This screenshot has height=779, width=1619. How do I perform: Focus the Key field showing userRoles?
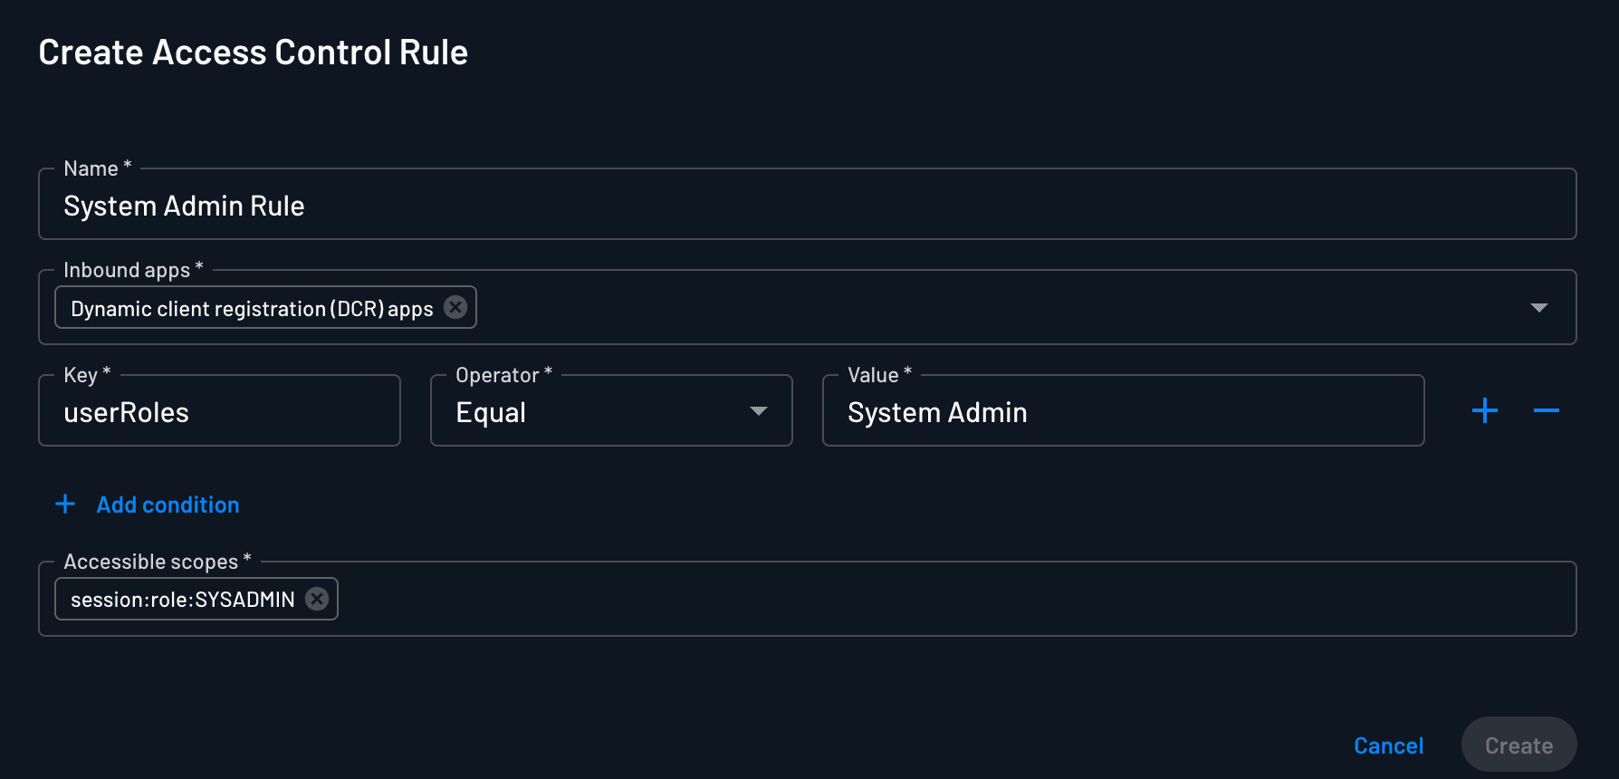coord(219,411)
